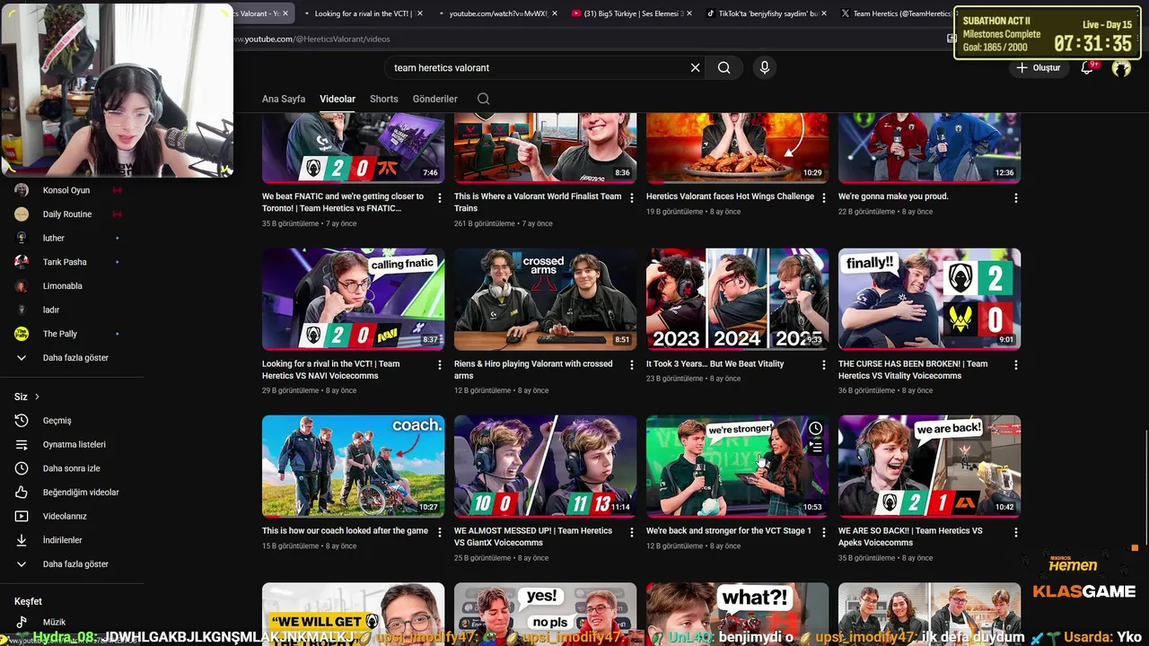
Task: Open options menu for 'THE CURSE HAS BEEN BROKEN' video
Action: pyautogui.click(x=1015, y=365)
